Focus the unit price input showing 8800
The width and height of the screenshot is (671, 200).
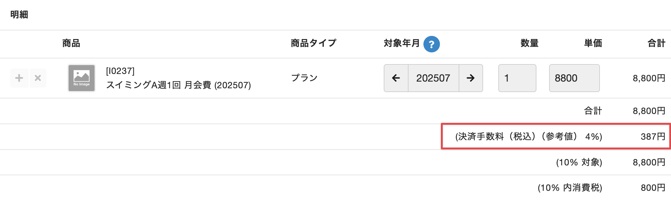pyautogui.click(x=574, y=78)
